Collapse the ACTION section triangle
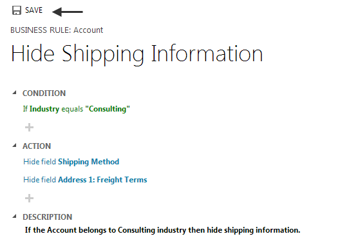 coord(14,145)
